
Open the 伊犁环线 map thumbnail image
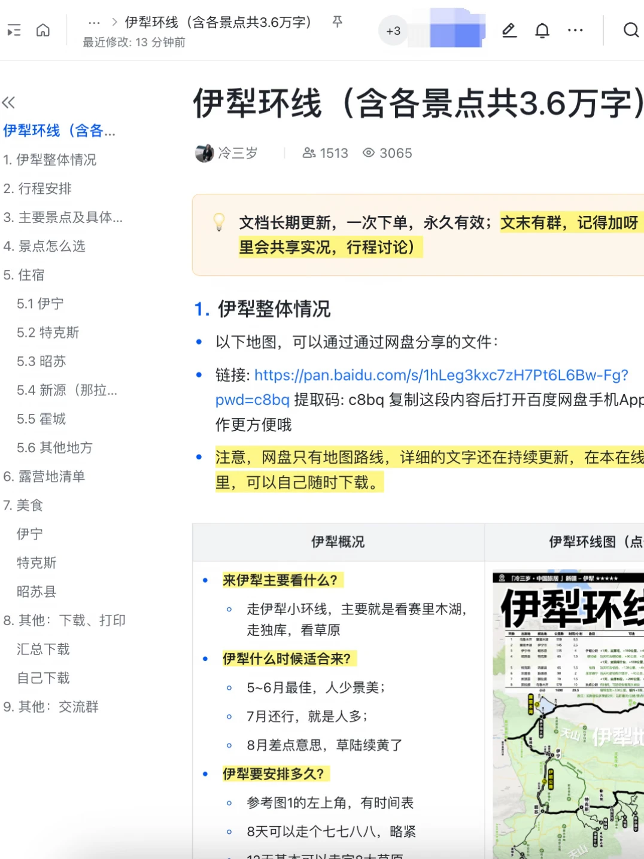[x=568, y=715]
